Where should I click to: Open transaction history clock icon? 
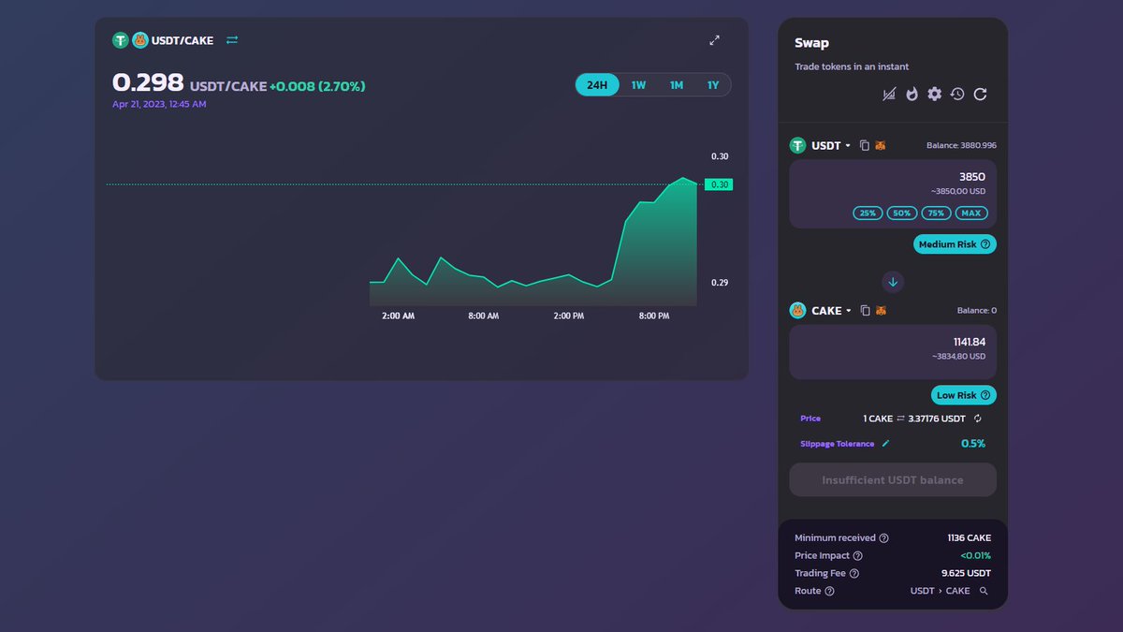click(957, 94)
